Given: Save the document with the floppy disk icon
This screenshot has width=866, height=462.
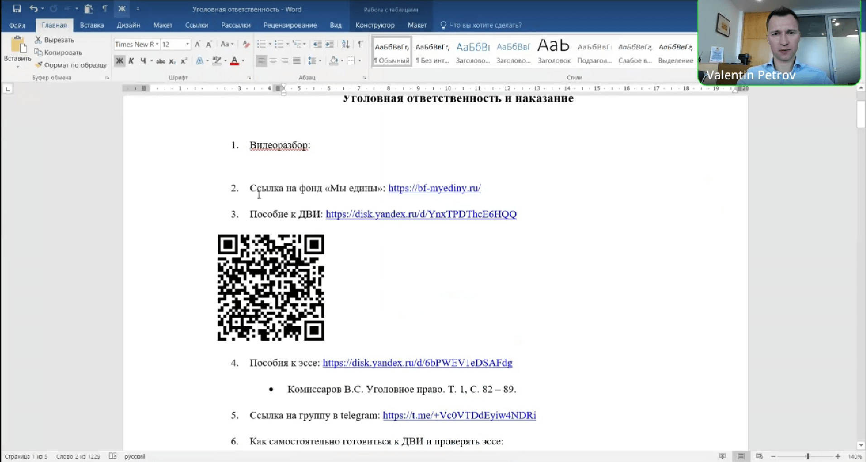Looking at the screenshot, I should pos(17,9).
